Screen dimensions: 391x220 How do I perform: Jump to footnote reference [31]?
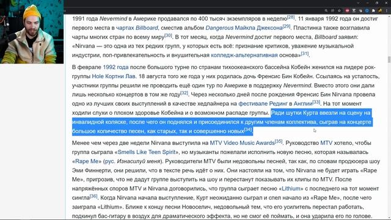305,54
